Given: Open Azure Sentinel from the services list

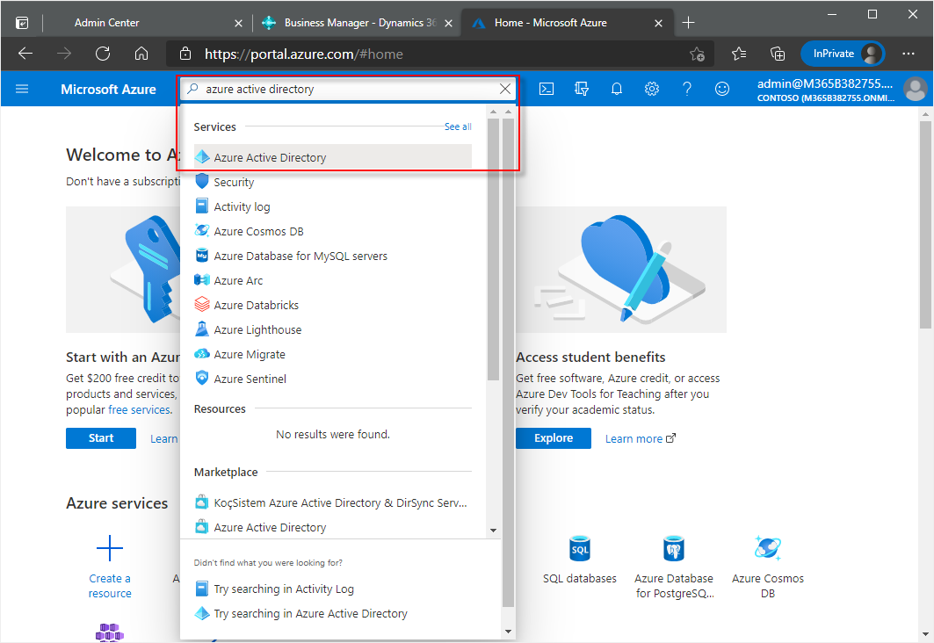Looking at the screenshot, I should click(x=250, y=379).
